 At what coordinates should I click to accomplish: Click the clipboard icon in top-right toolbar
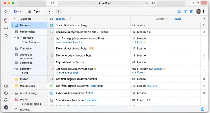coord(179,11)
